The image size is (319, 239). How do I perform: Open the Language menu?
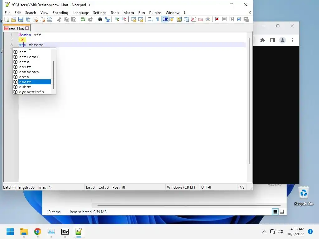tap(81, 12)
